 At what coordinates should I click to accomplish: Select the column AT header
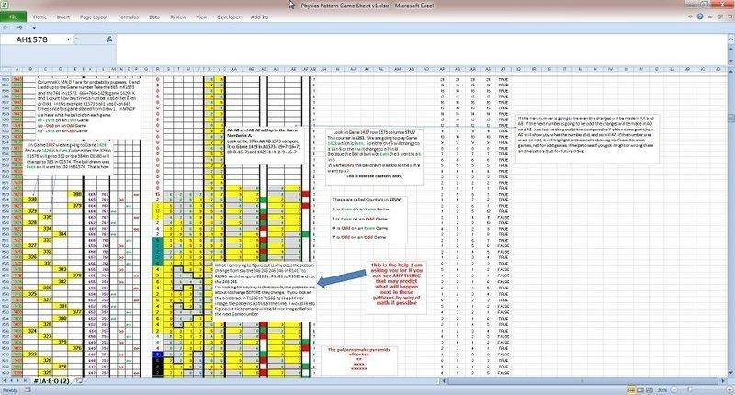tap(503, 69)
